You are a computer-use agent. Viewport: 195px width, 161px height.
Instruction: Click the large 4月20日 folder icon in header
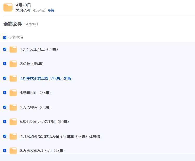coord(8,7)
